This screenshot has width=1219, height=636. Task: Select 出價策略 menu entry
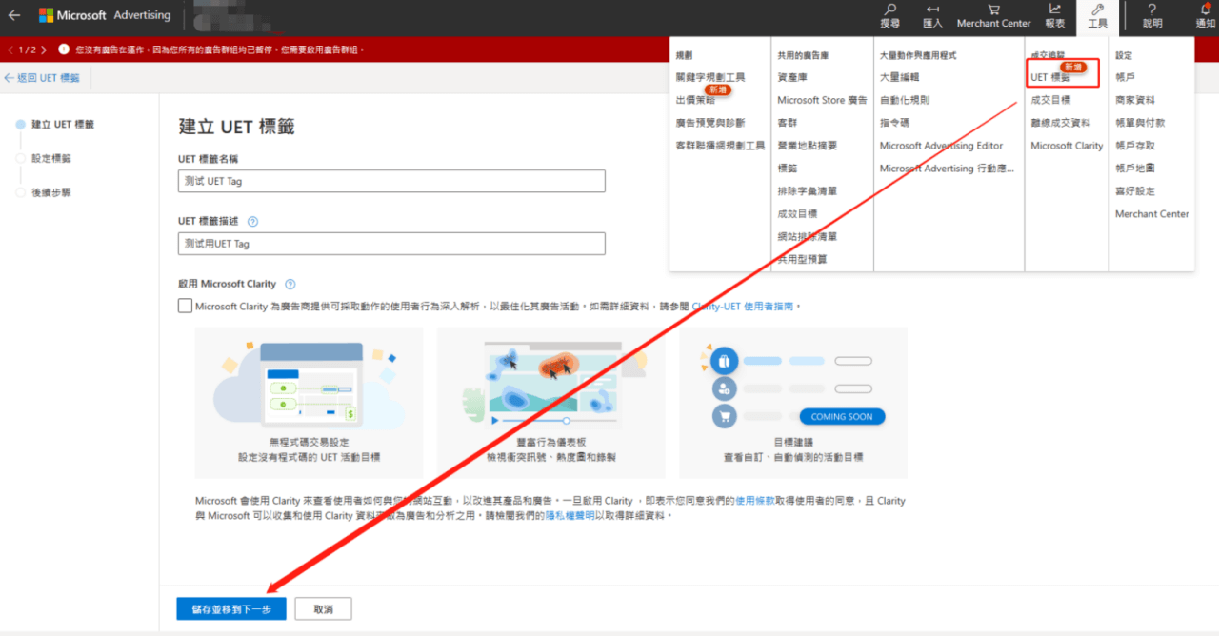(x=695, y=100)
